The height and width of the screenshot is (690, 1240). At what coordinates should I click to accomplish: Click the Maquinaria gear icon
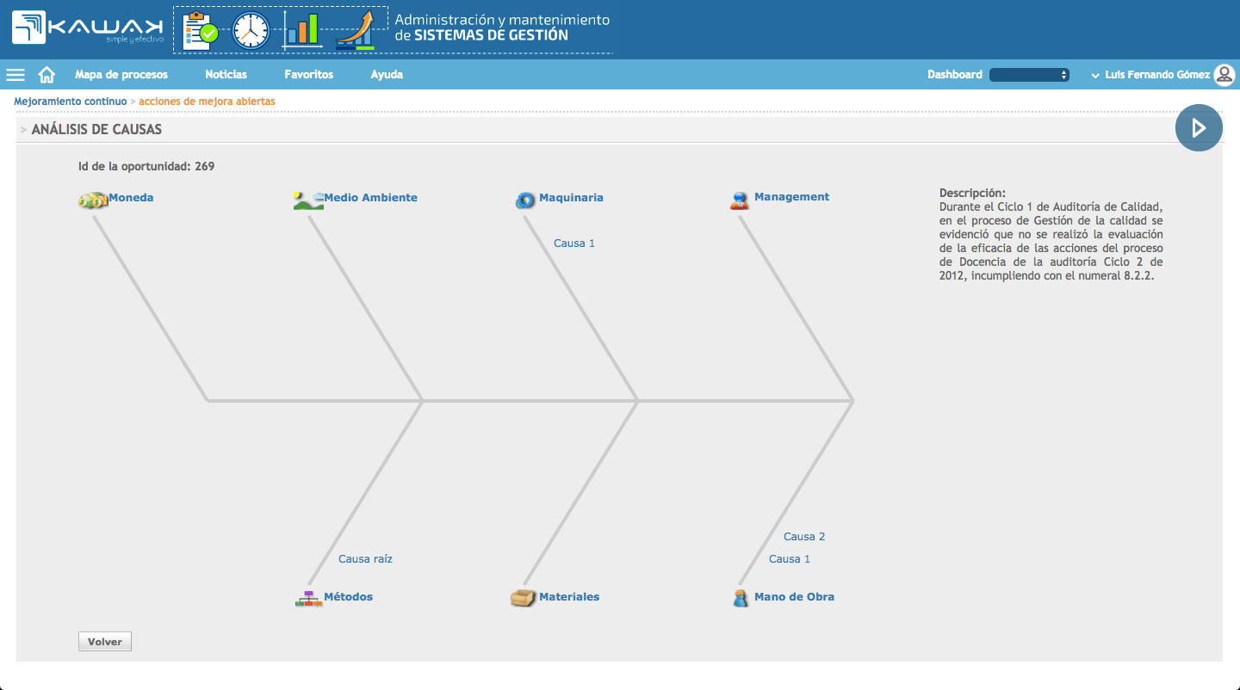525,200
